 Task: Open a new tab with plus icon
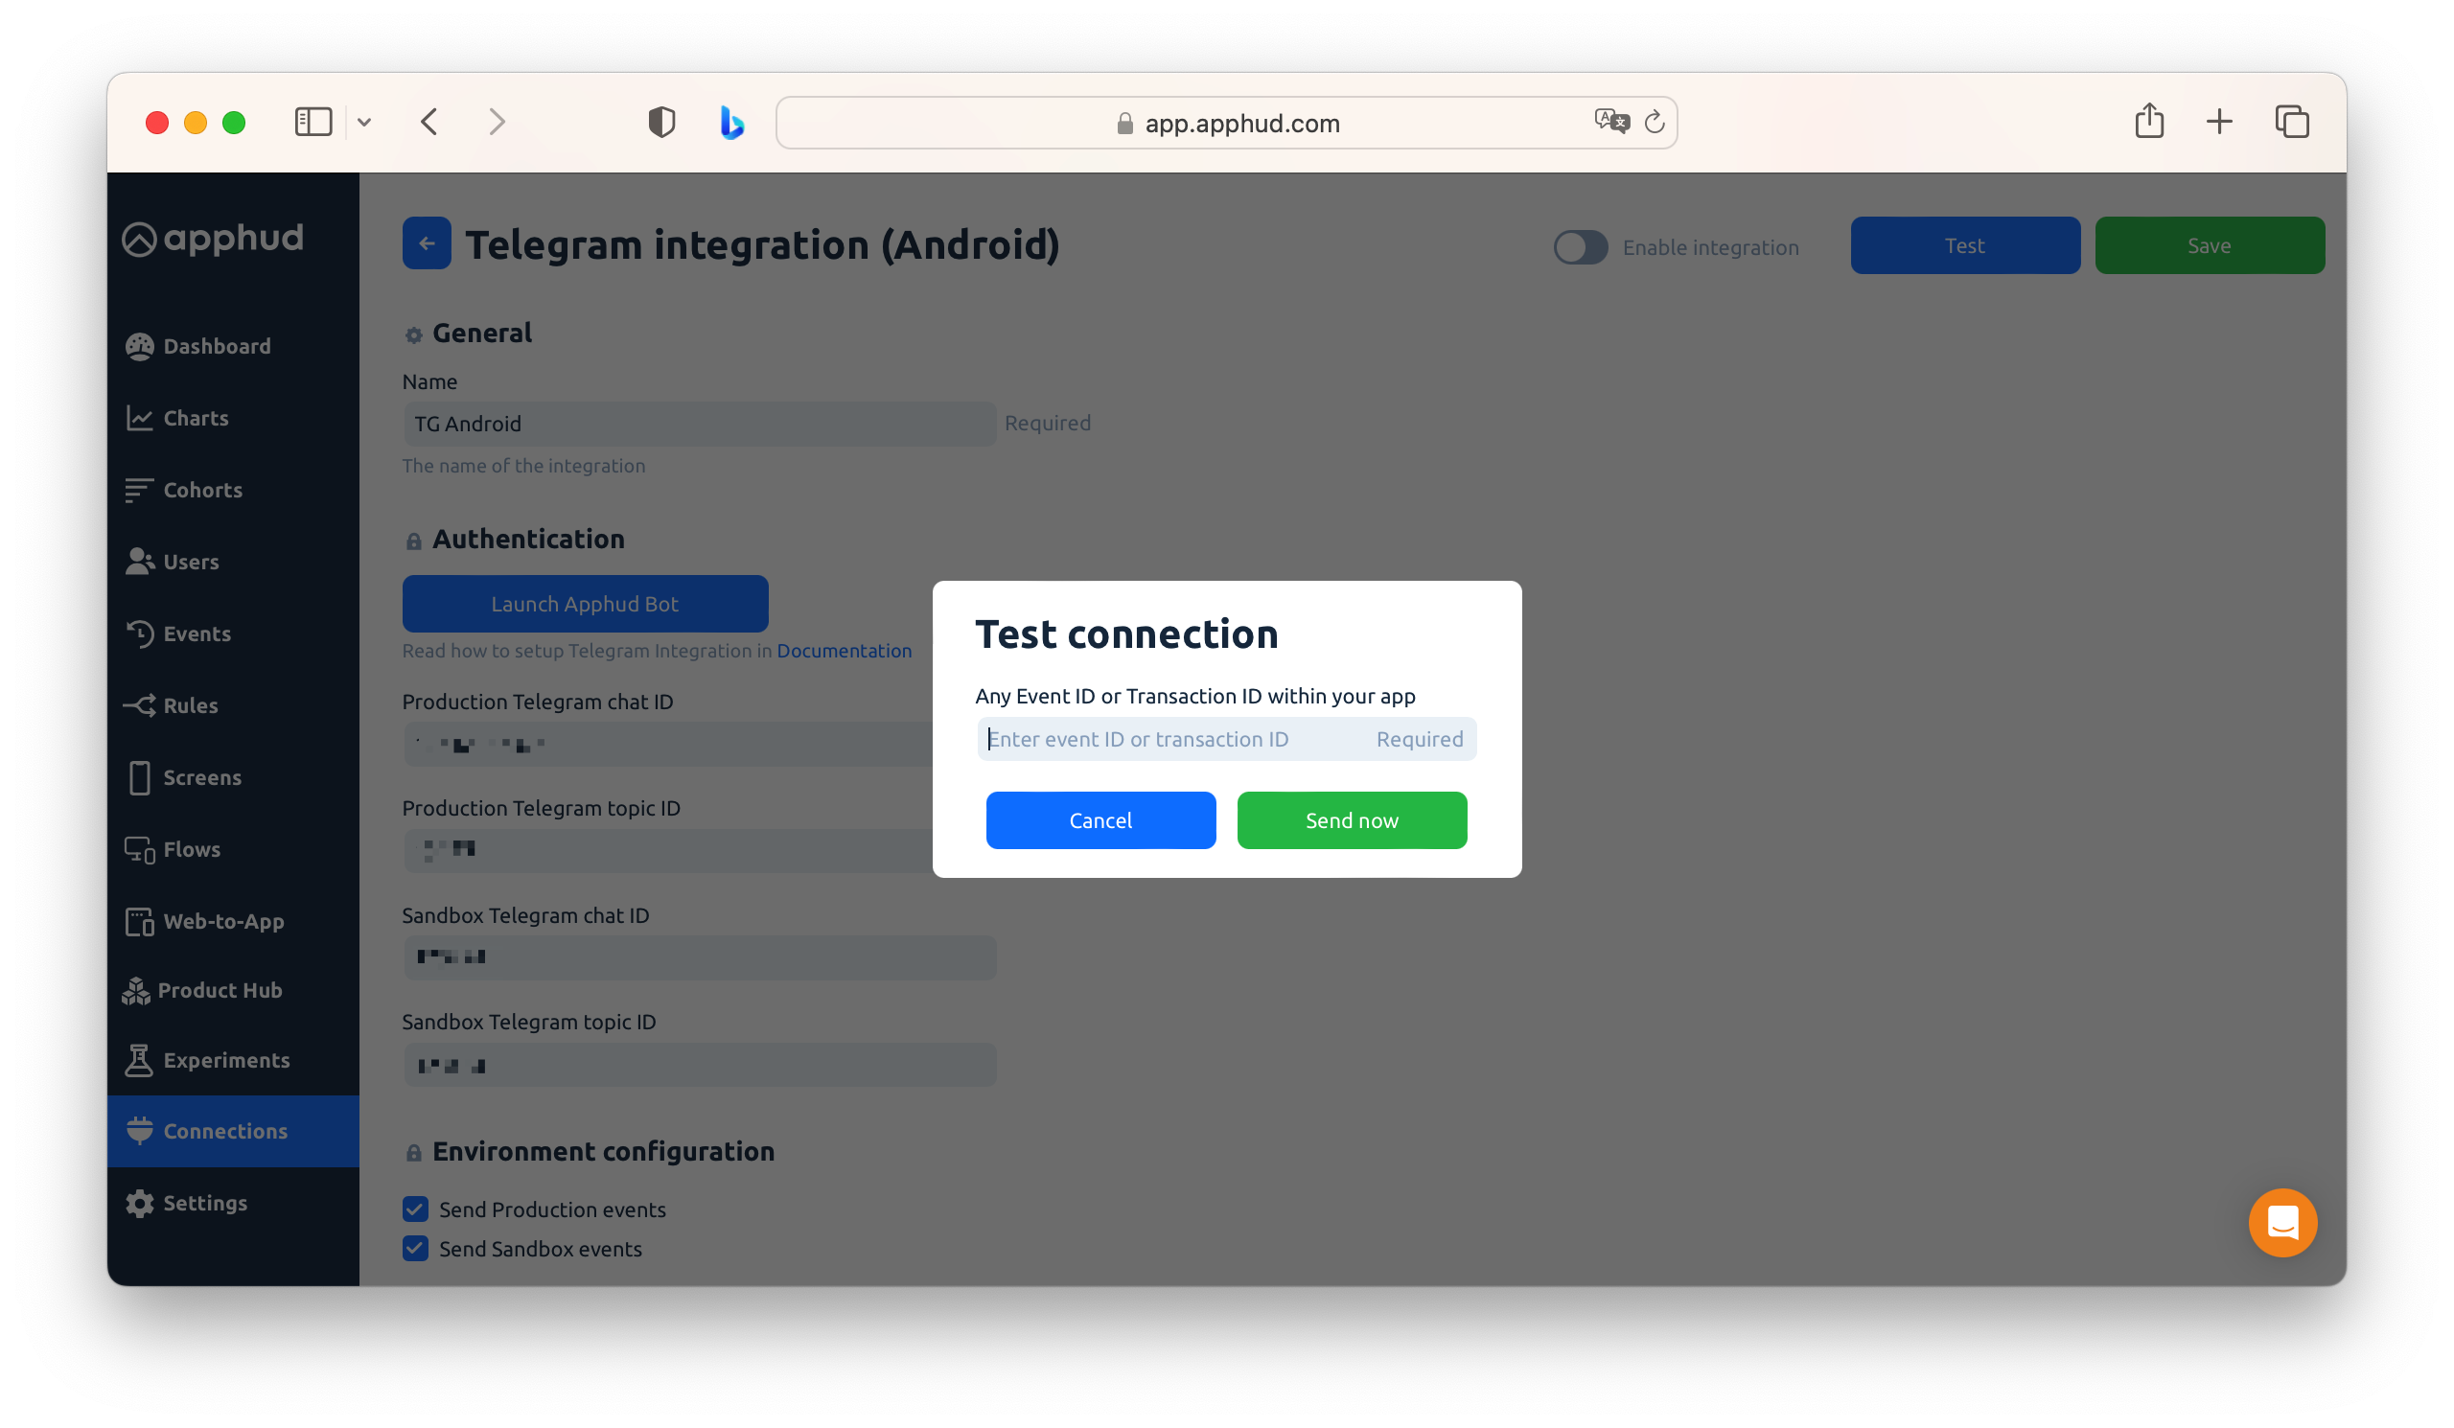(2219, 122)
